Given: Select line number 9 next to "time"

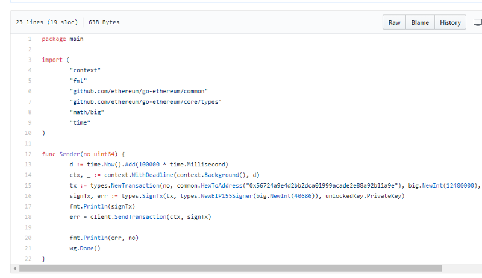Looking at the screenshot, I should point(29,123).
